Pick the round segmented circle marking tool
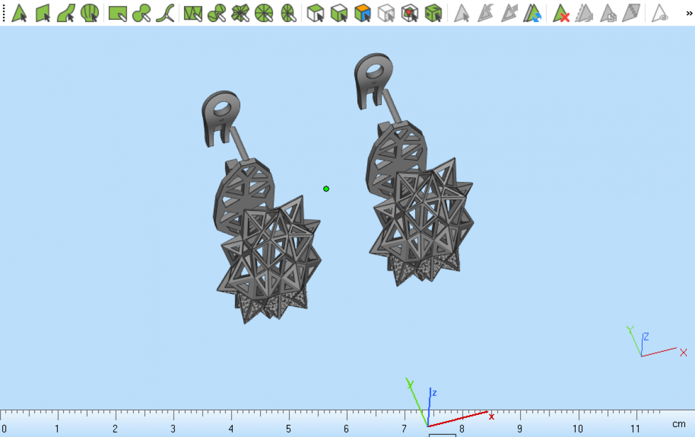Image resolution: width=695 pixels, height=437 pixels. (x=264, y=13)
